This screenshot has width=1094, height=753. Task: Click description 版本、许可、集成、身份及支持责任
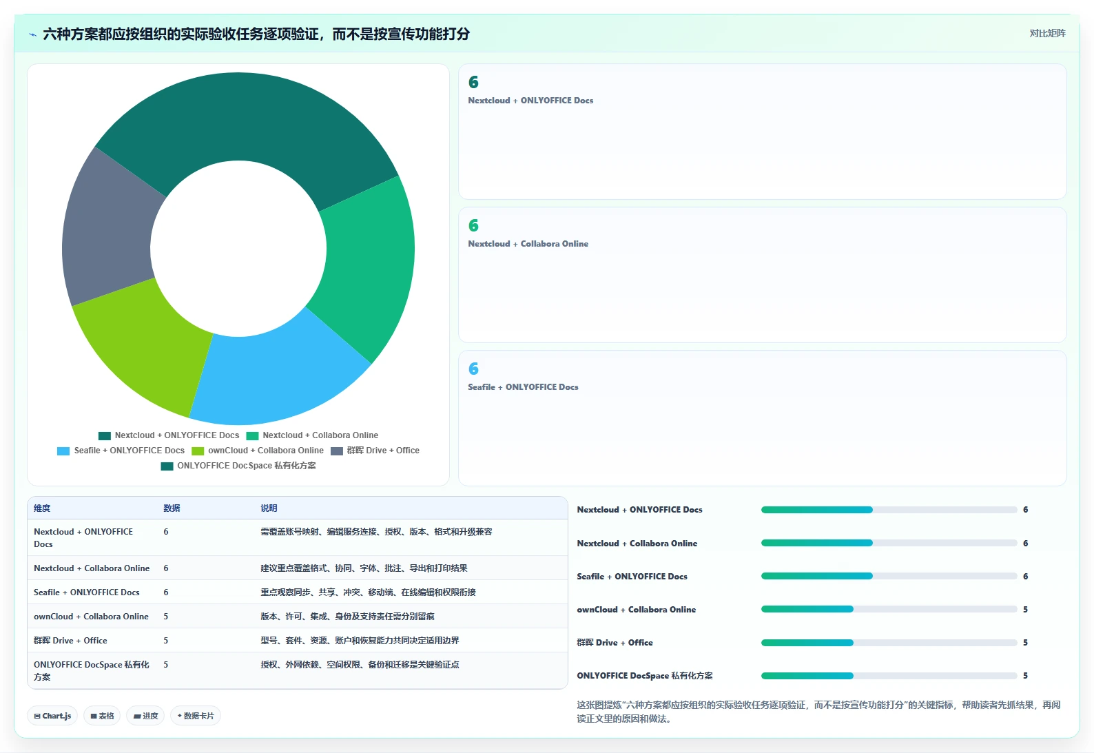pos(347,617)
